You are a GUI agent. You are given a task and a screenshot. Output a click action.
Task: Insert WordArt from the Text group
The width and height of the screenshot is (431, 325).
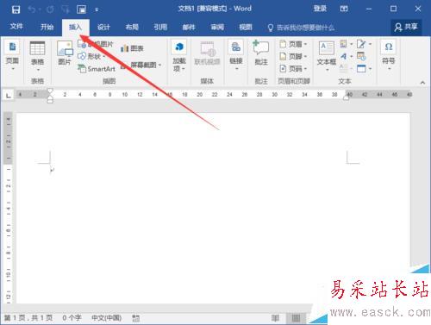tap(346, 56)
